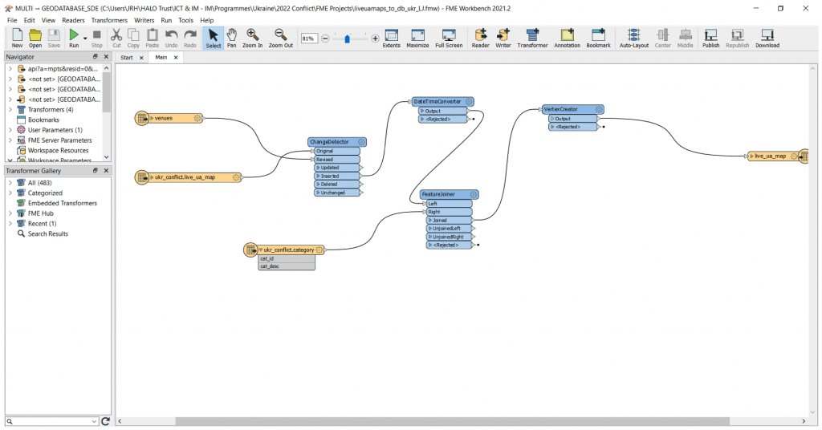
Task: Open the Help menu
Action: coord(206,20)
